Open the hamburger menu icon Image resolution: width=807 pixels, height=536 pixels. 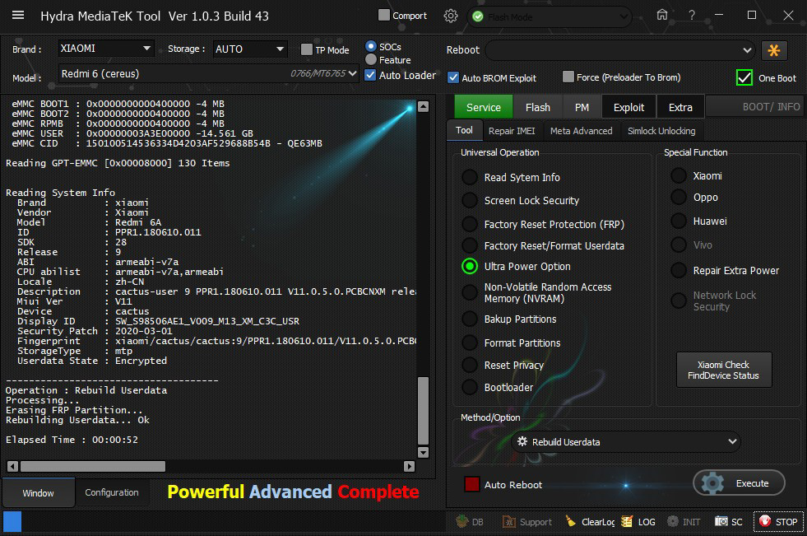(18, 16)
